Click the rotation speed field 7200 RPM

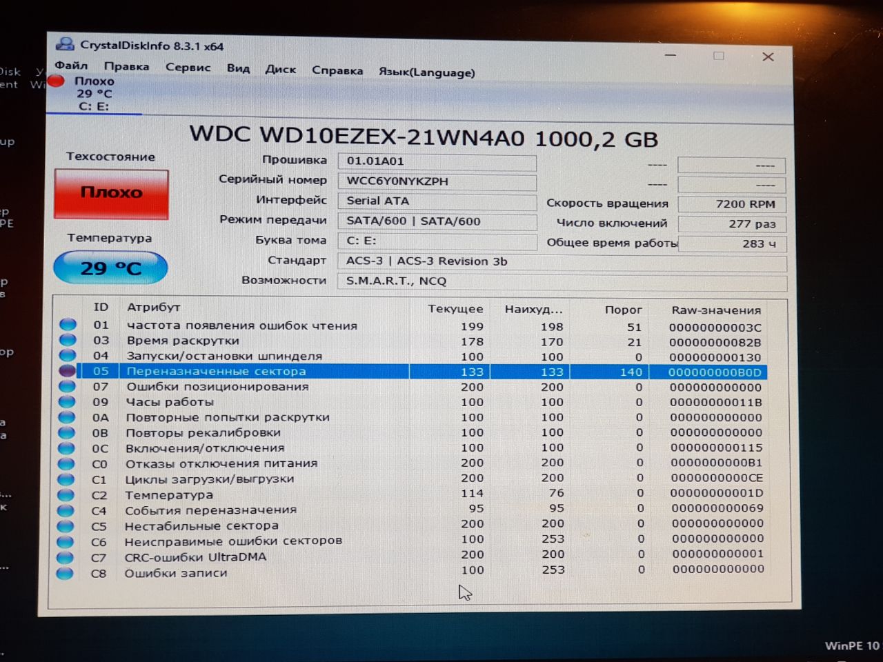tap(731, 204)
